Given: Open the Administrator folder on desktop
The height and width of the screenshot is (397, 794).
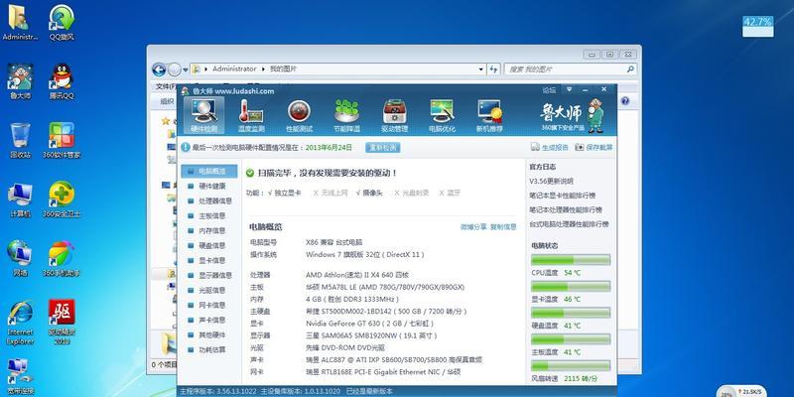Looking at the screenshot, I should pos(20,23).
